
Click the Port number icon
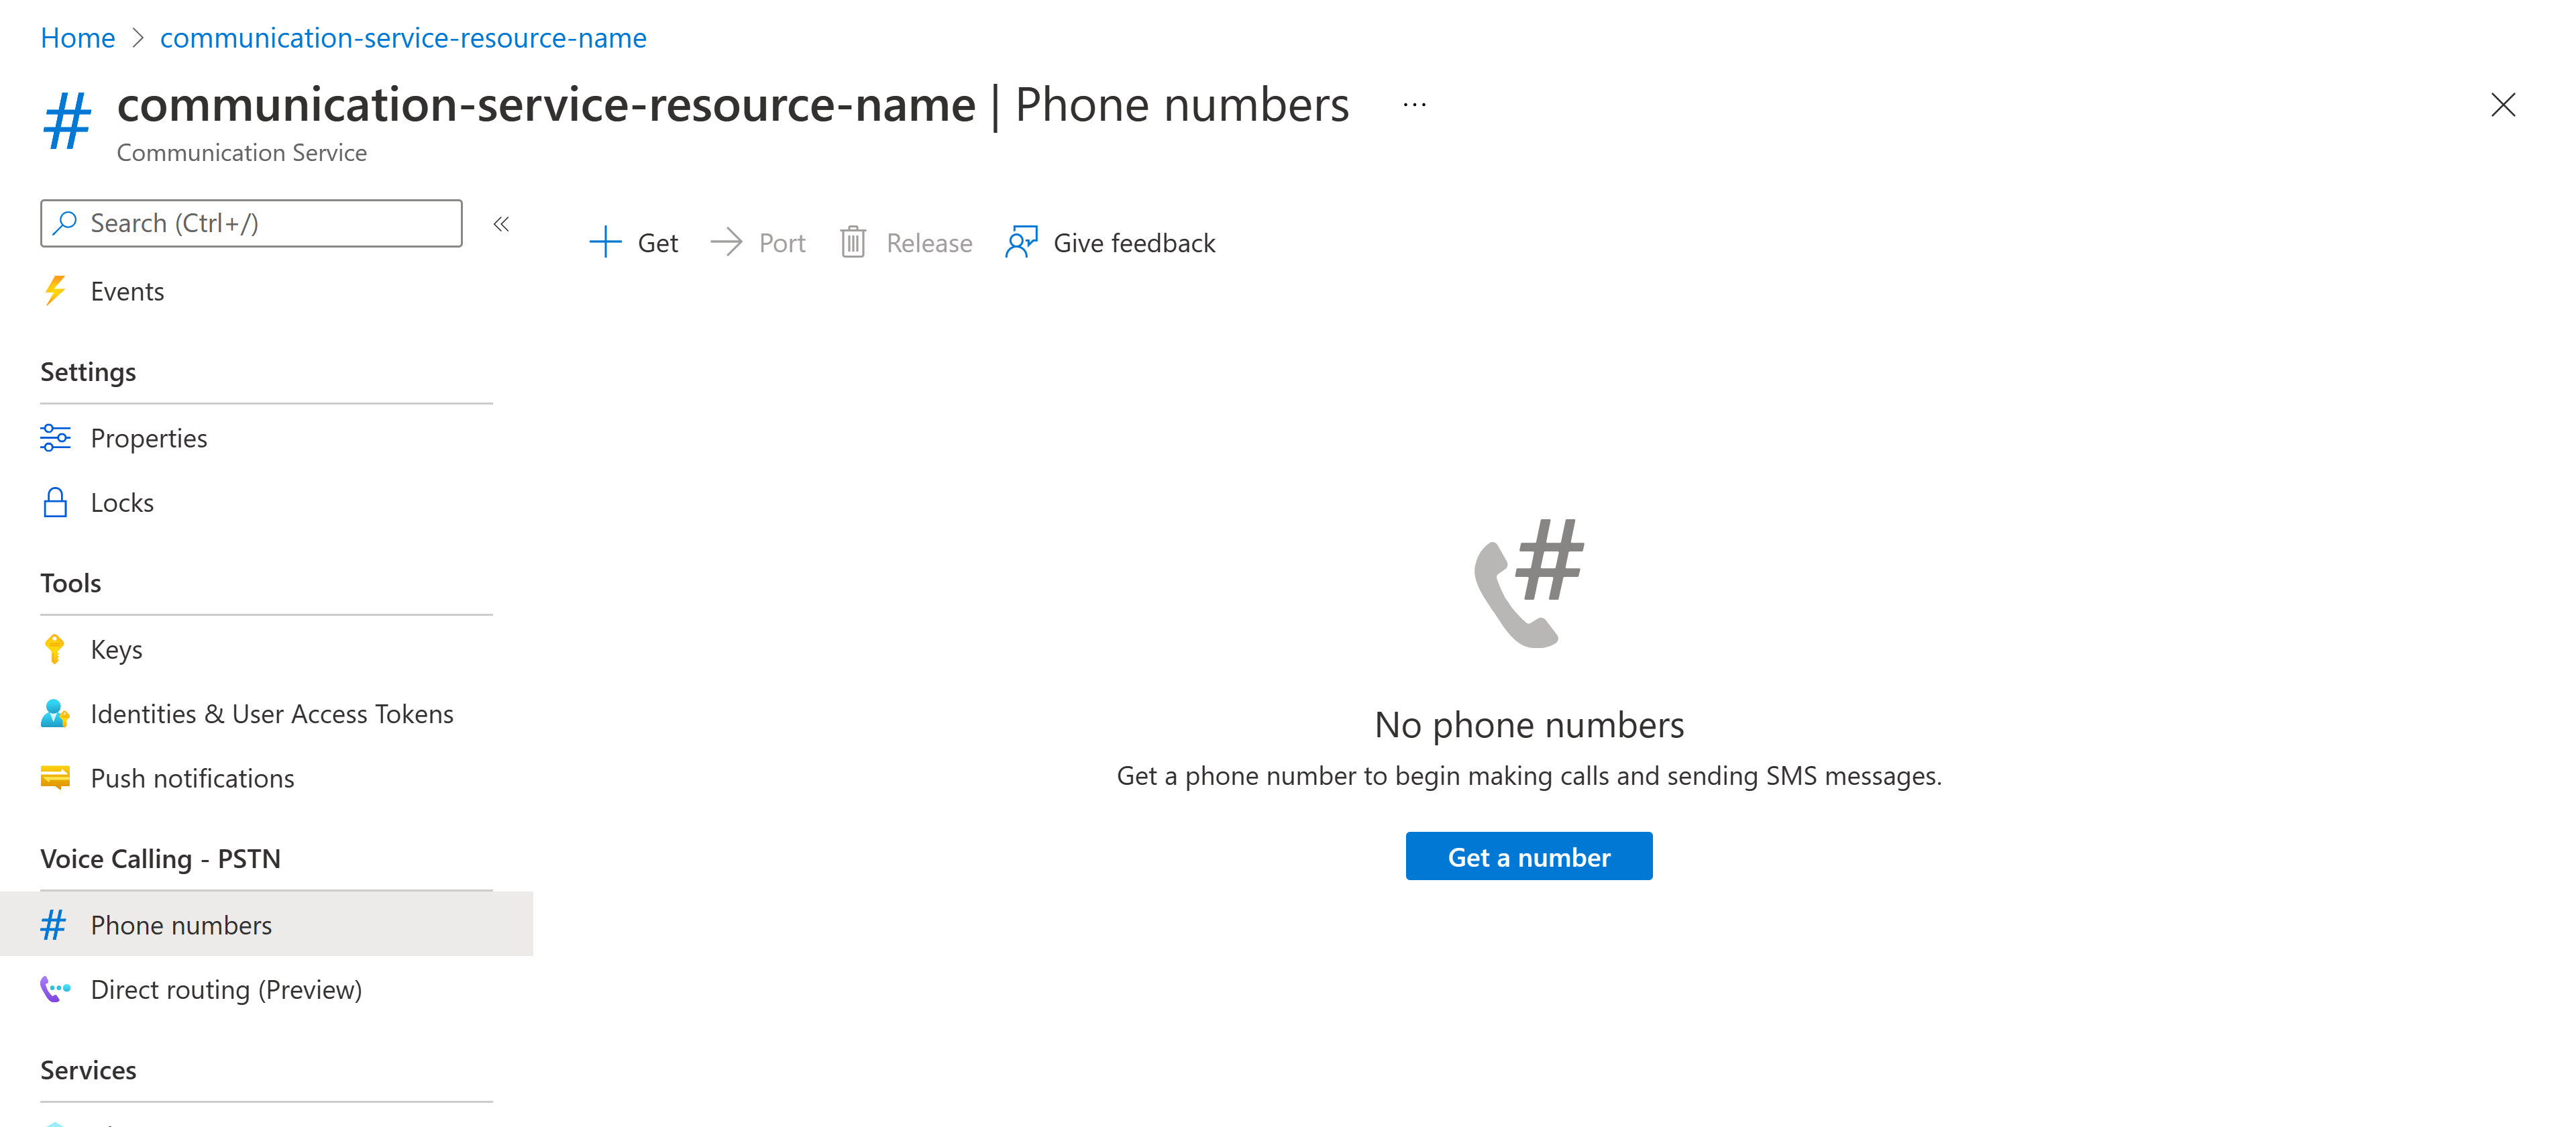726,241
